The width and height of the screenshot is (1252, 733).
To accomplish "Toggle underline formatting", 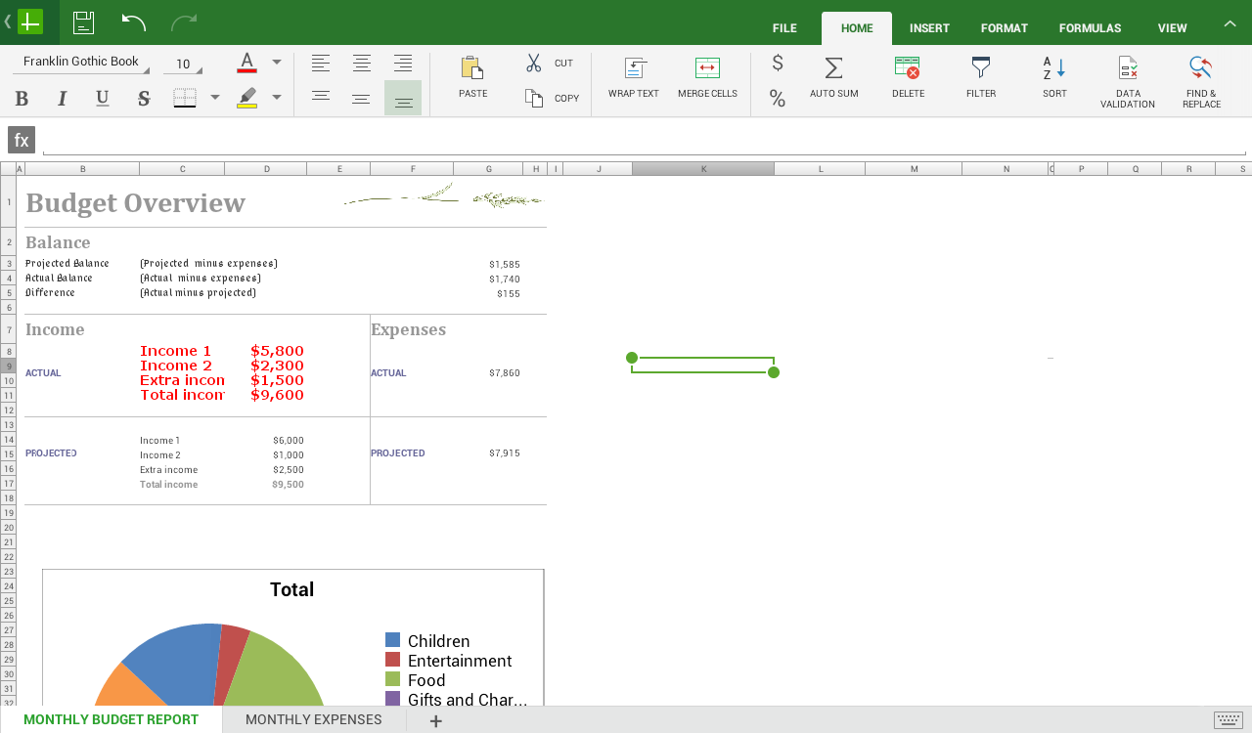I will [103, 98].
